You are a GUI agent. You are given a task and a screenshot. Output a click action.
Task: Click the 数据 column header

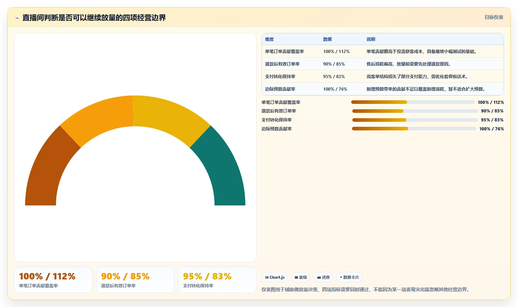point(328,39)
